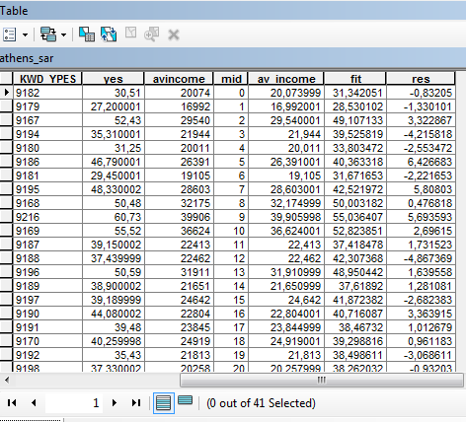
Task: Select the row with KWD_YPES 9167
Action: pyautogui.click(x=228, y=120)
